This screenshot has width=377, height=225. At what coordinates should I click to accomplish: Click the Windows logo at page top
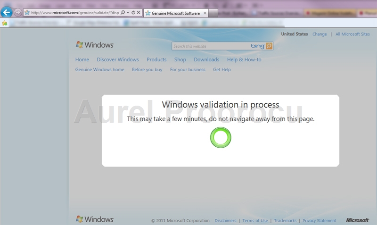95,45
